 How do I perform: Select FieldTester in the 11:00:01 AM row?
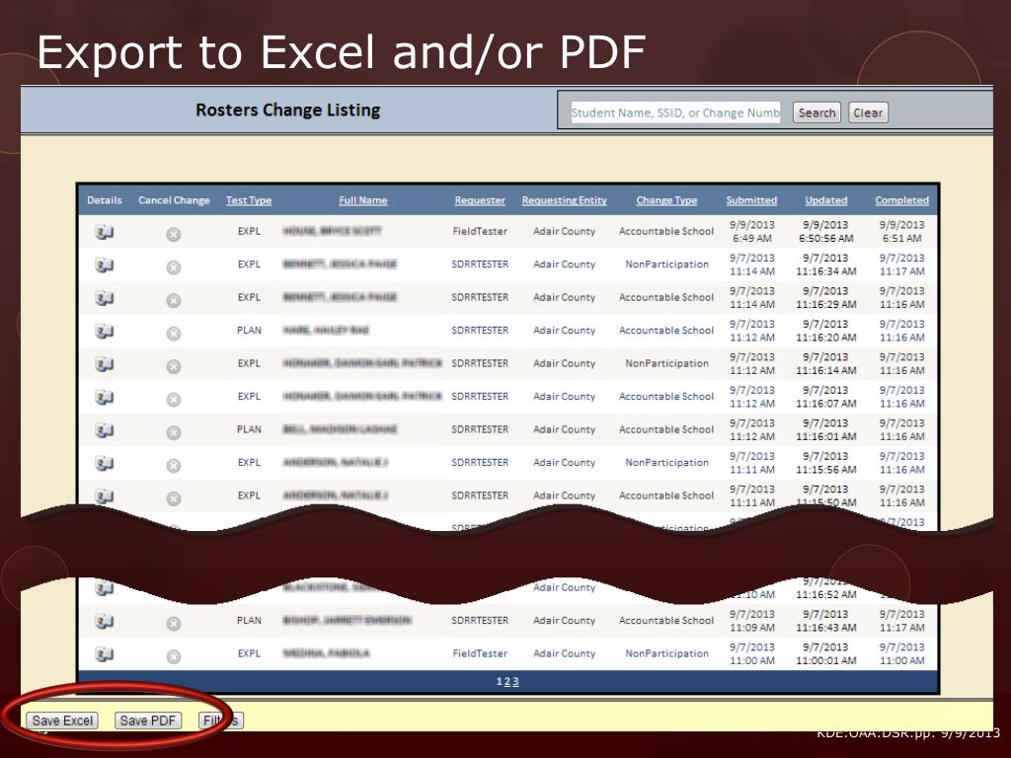480,653
